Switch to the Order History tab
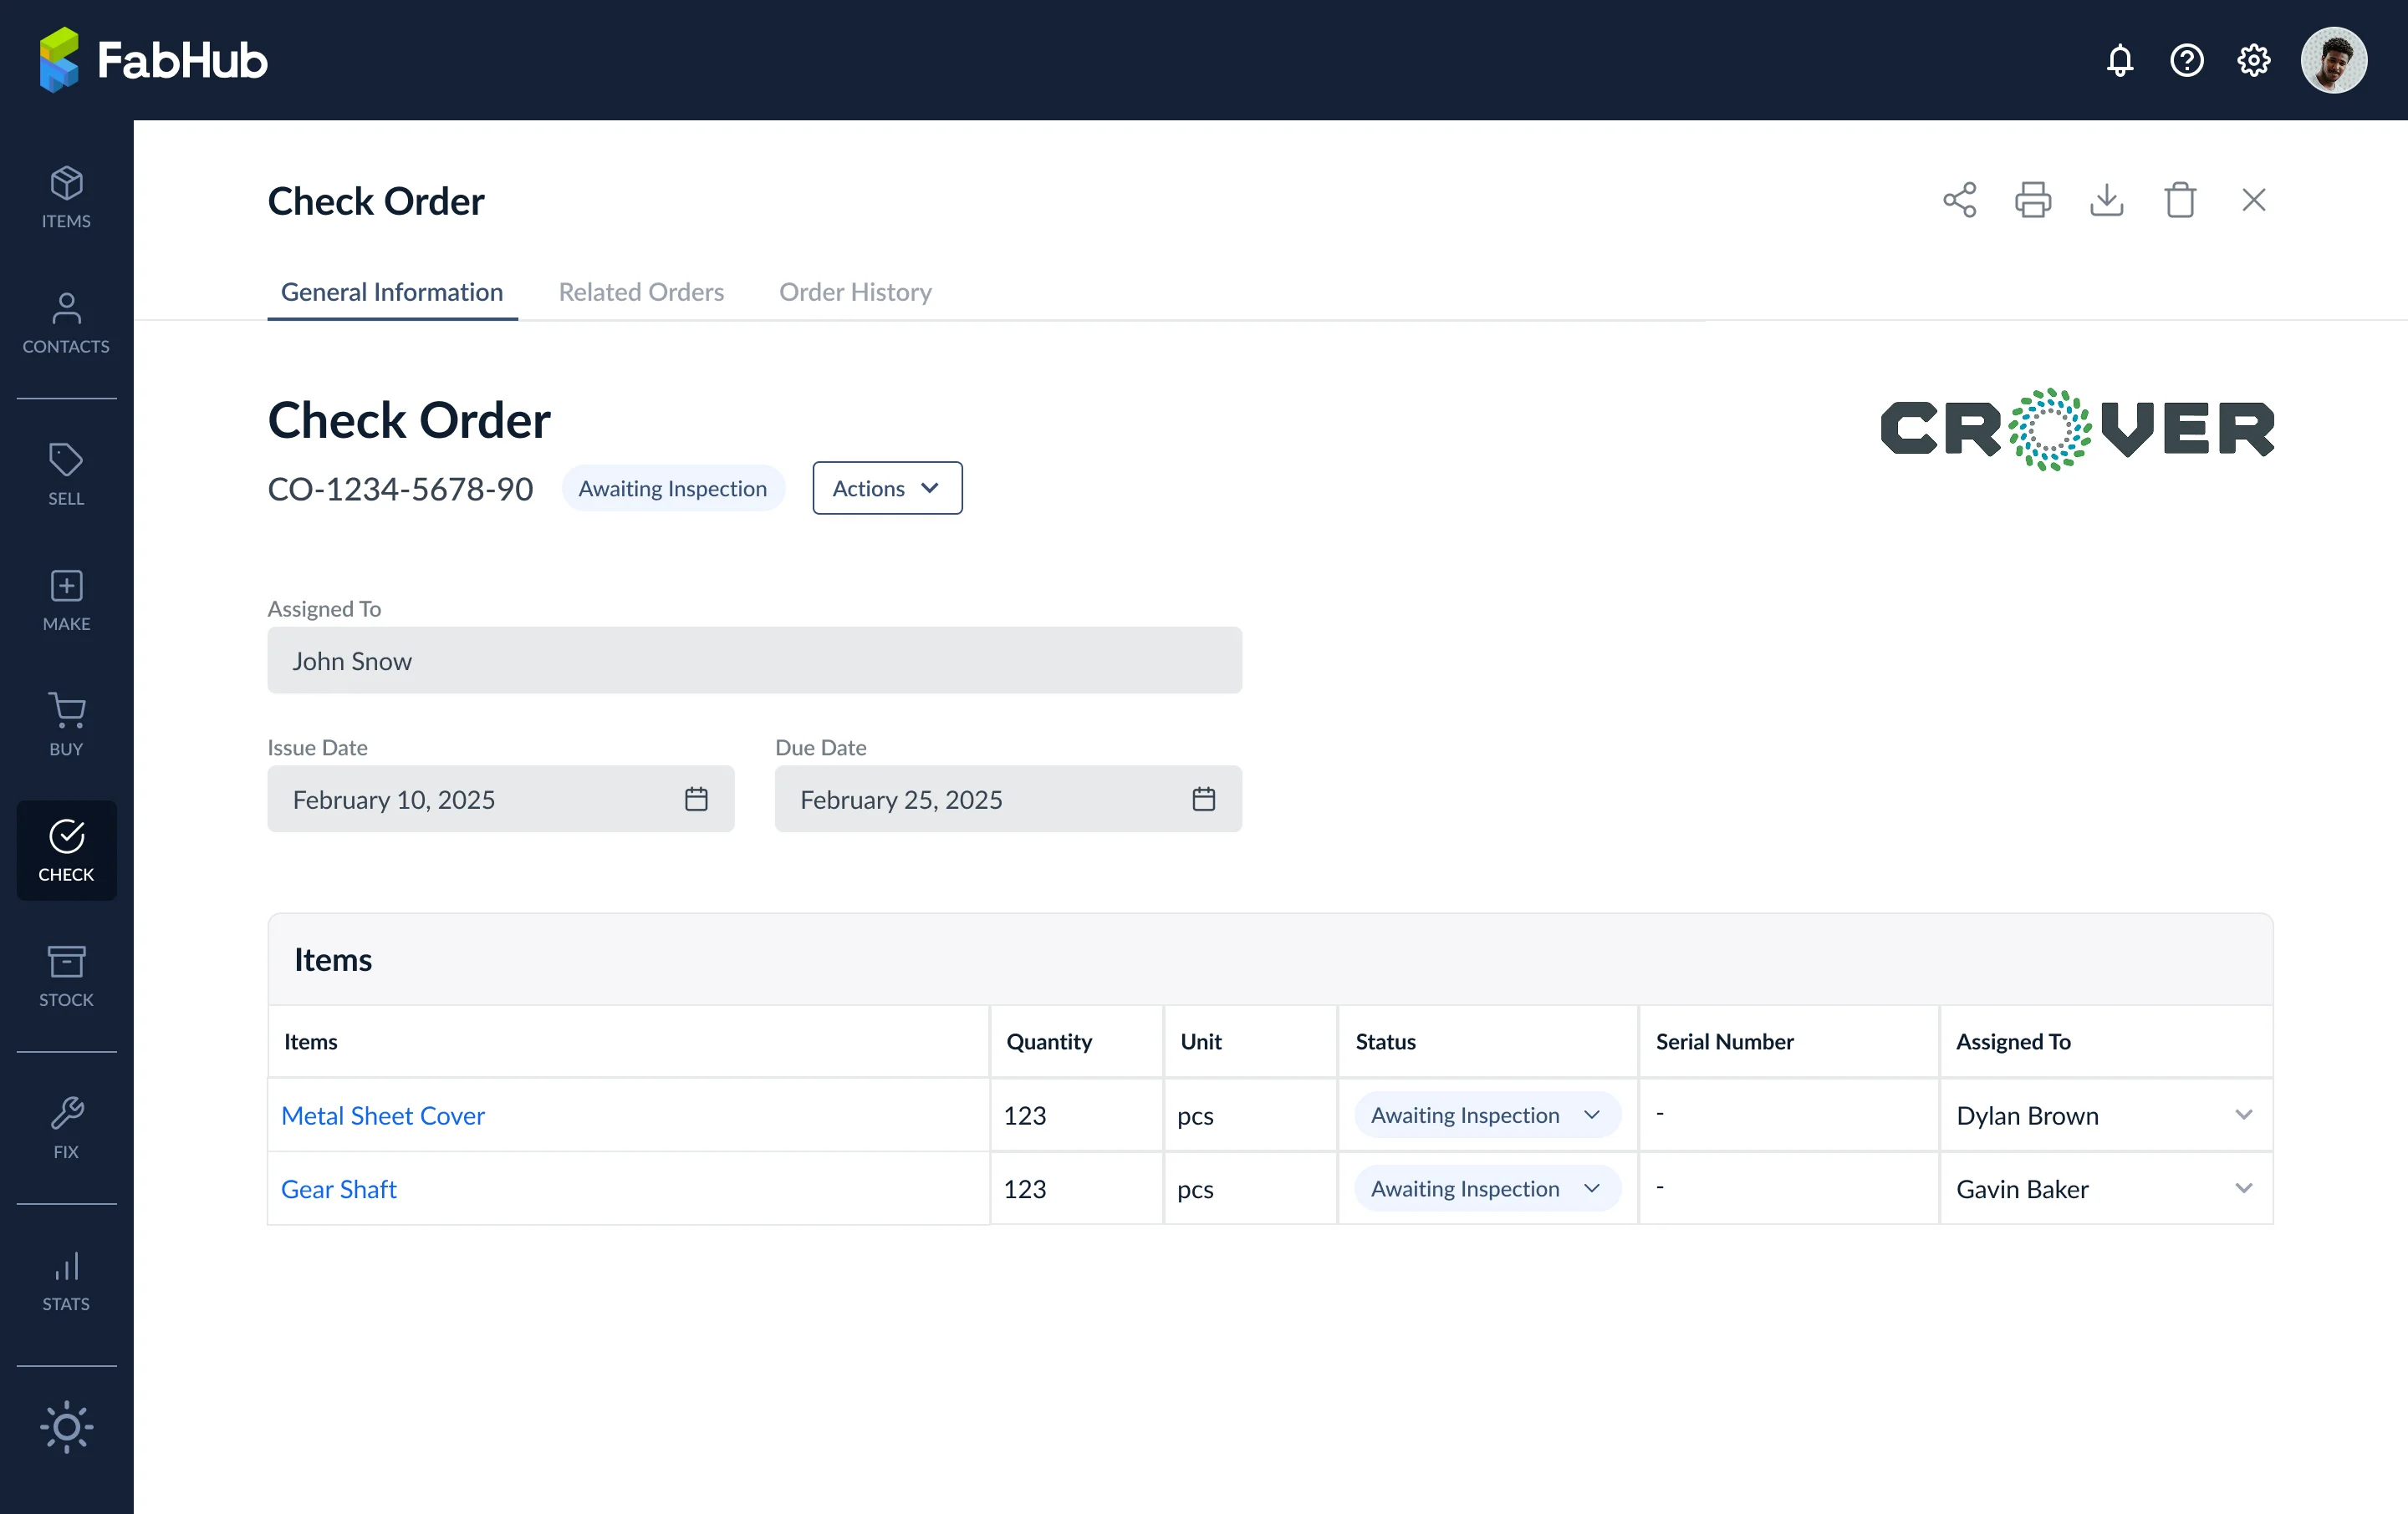Screen dimensions: 2408x1514 click(855, 292)
